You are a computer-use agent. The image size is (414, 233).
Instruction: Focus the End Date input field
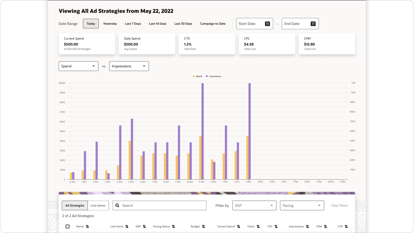300,24
